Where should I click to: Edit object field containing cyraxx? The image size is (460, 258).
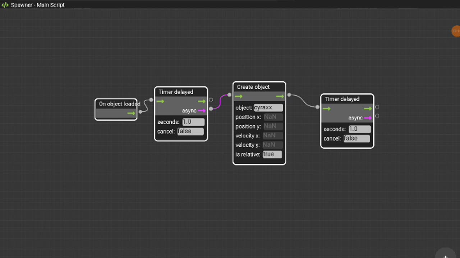[x=268, y=107]
